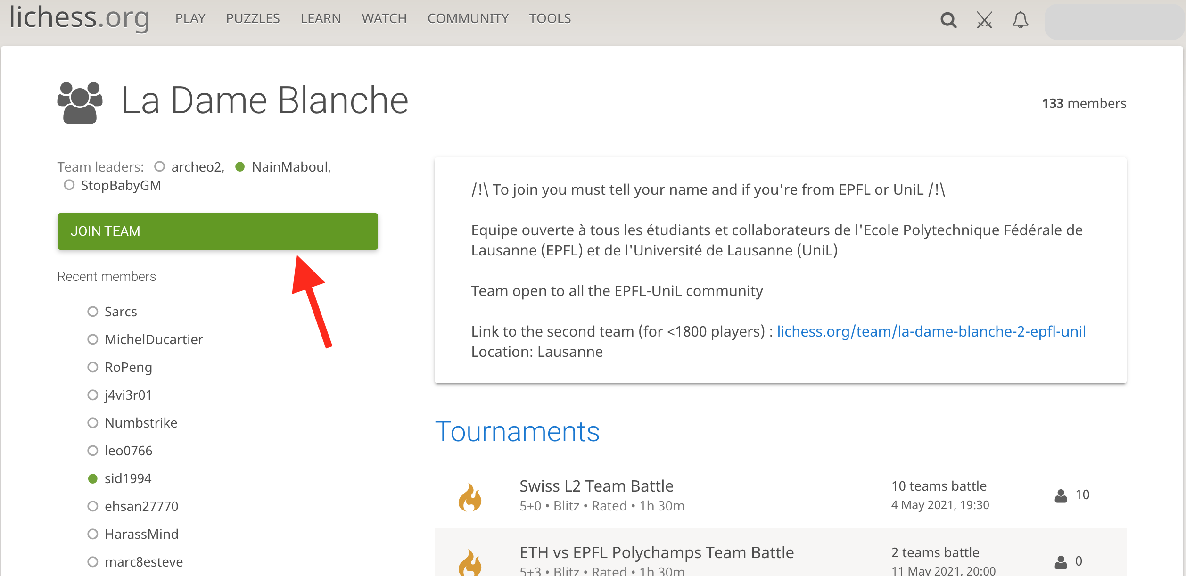Open member MichelDucartier profile
The height and width of the screenshot is (576, 1186).
coord(154,339)
